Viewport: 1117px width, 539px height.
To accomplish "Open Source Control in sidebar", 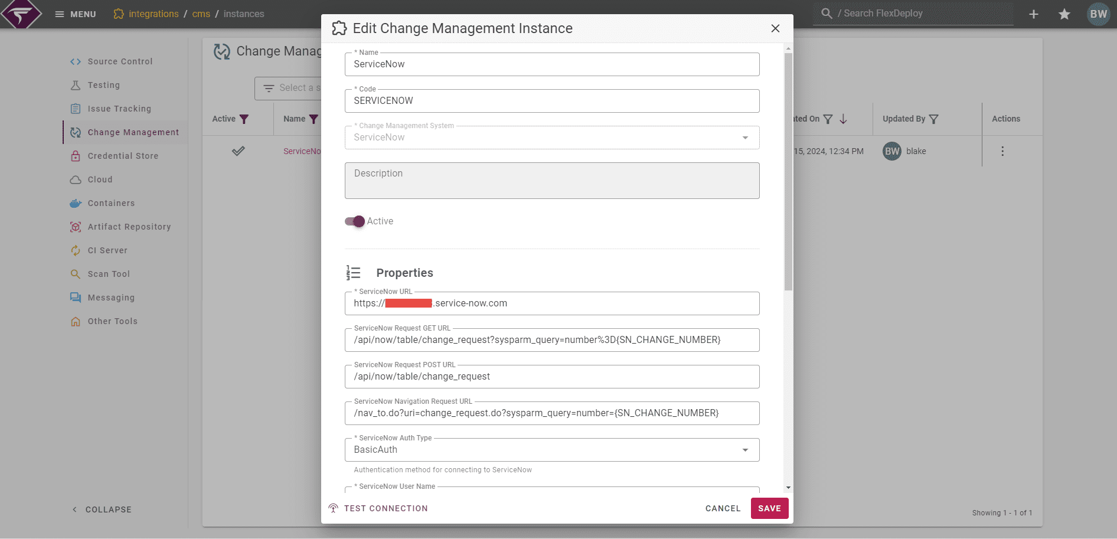I will click(120, 61).
